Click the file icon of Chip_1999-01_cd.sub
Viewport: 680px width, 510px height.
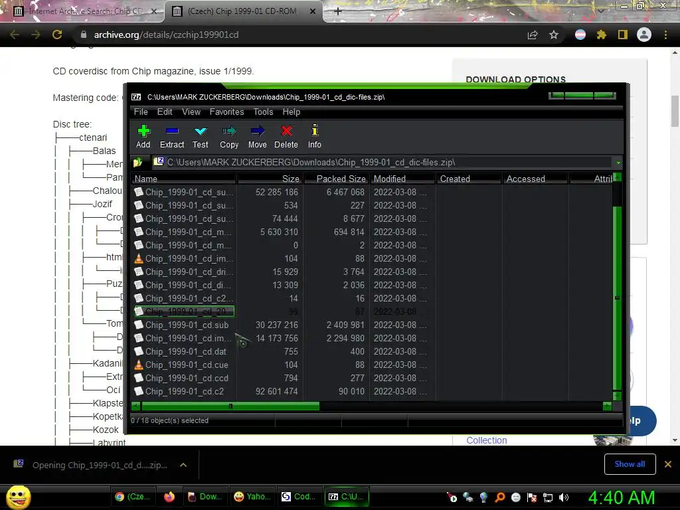[x=138, y=324]
